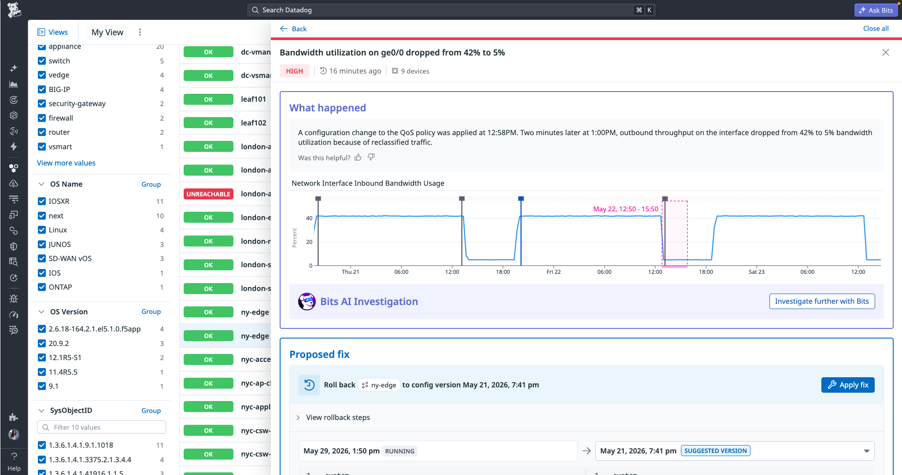Open the Integrations puzzle icon in sidebar
The image size is (902, 475).
(x=14, y=417)
